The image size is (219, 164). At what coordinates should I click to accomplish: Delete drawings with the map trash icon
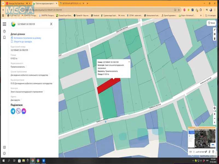[215, 38]
